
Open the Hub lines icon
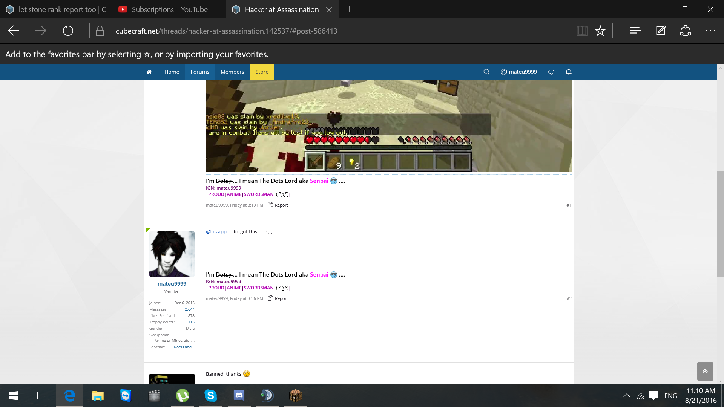tap(635, 31)
